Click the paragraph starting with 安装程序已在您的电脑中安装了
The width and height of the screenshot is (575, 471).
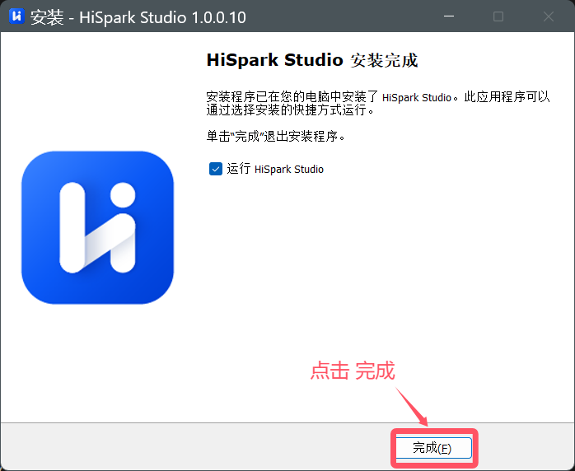pos(378,104)
